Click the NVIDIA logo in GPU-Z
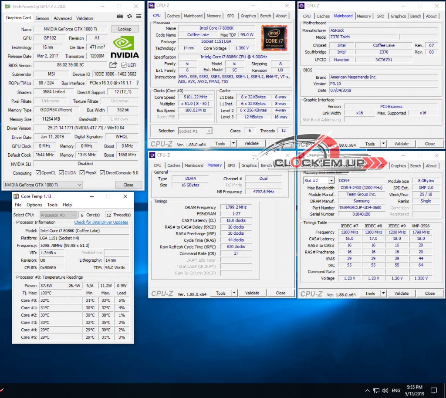Viewport: 446px width, 398px height. (x=125, y=47)
